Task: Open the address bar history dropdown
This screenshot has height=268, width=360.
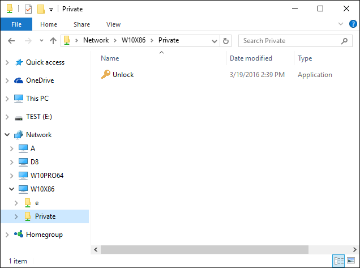Action: (215, 41)
